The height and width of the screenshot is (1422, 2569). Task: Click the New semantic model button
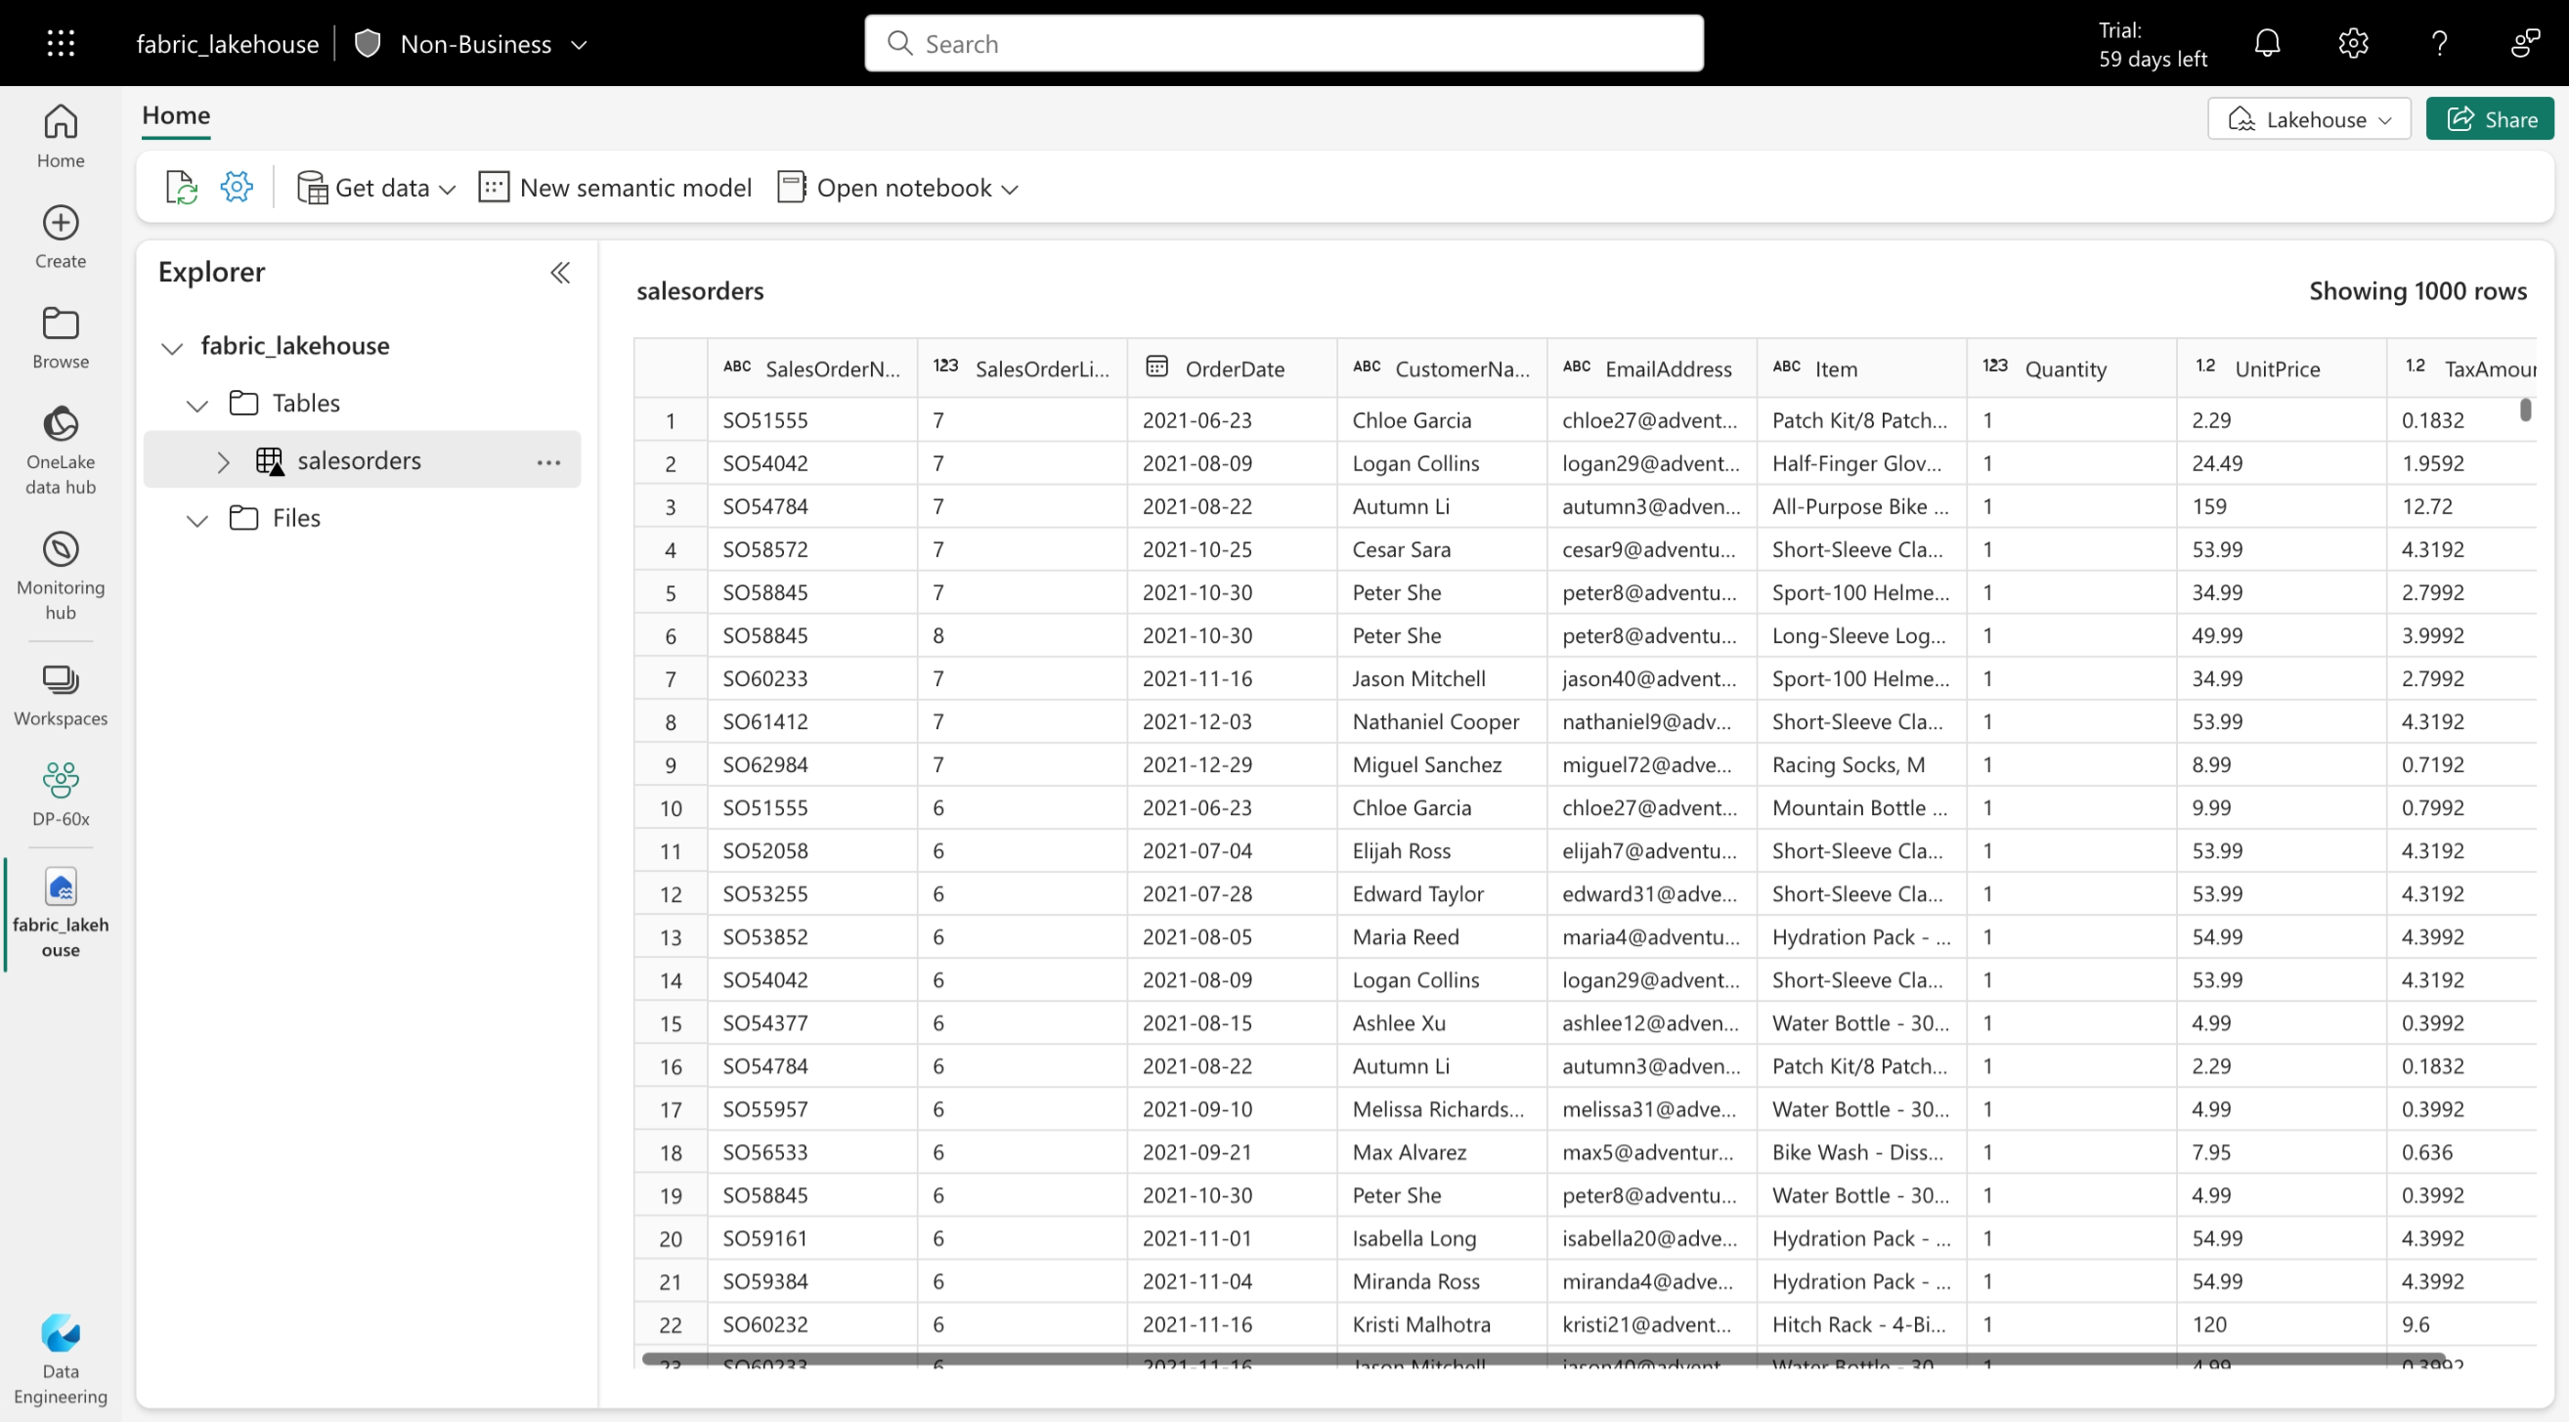[617, 188]
